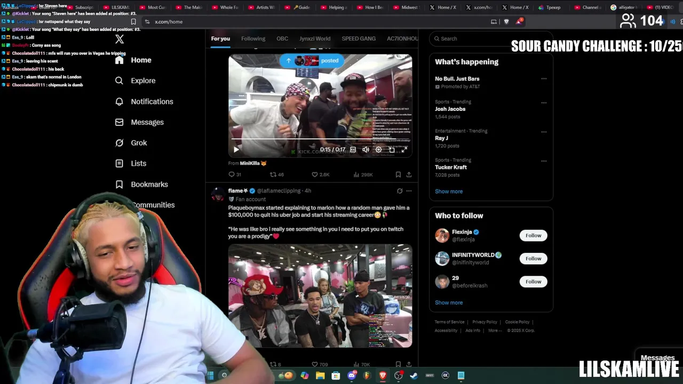Switch to the Following tab

(253, 38)
